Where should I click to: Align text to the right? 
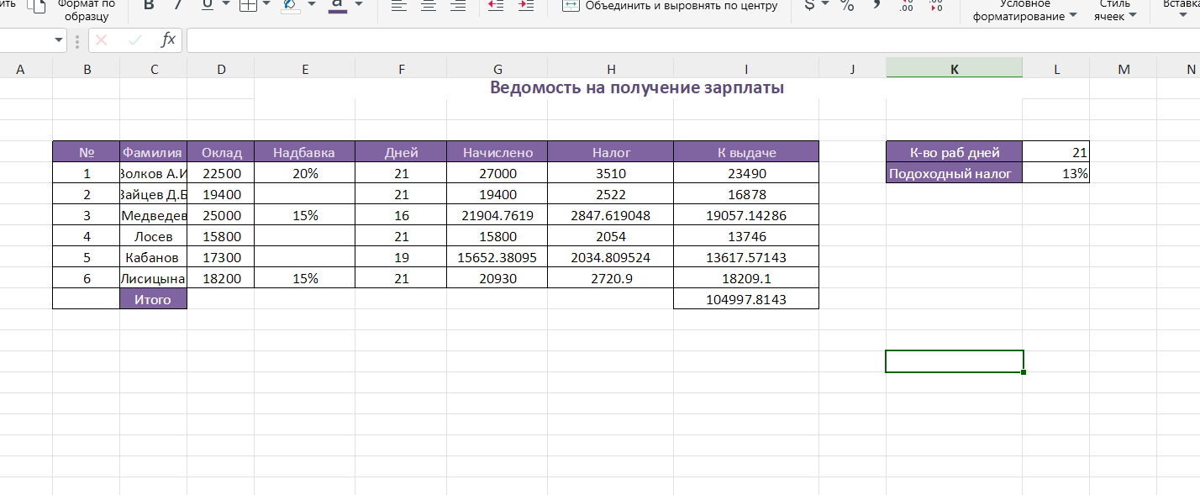pyautogui.click(x=458, y=6)
